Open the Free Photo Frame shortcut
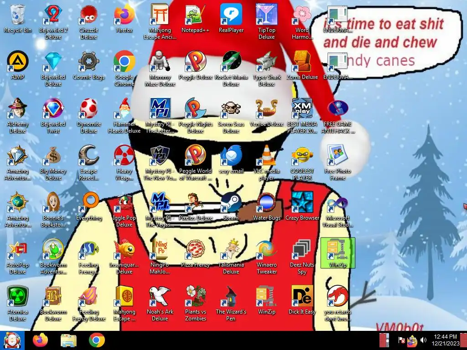467x350 pixels. 338,163
